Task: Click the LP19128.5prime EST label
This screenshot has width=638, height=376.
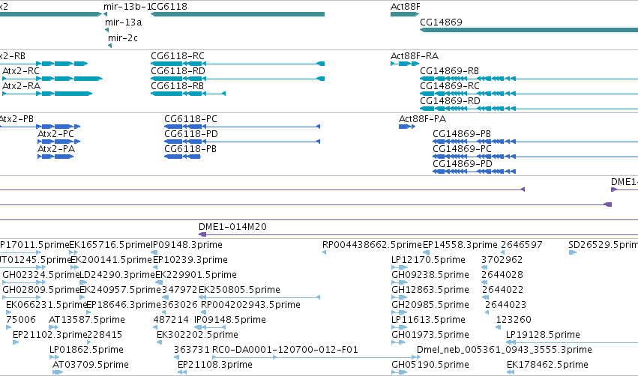Action: pos(543,336)
